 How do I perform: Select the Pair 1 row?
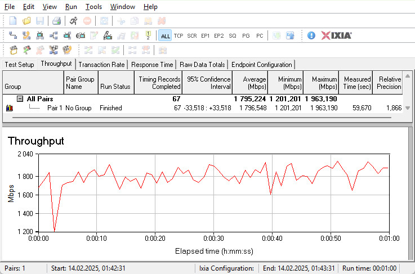[54, 107]
